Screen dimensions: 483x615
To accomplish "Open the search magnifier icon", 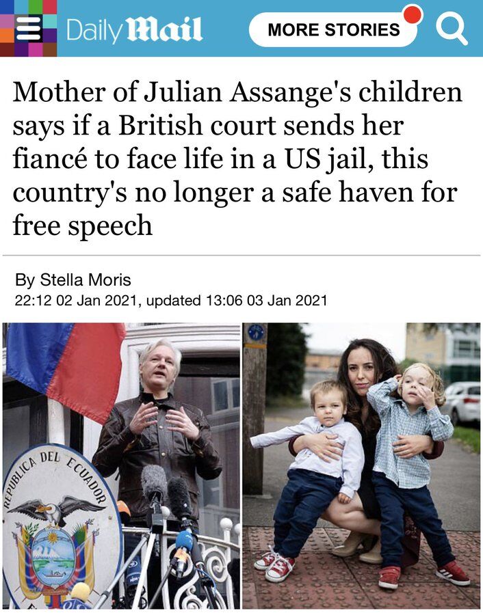I will (452, 29).
